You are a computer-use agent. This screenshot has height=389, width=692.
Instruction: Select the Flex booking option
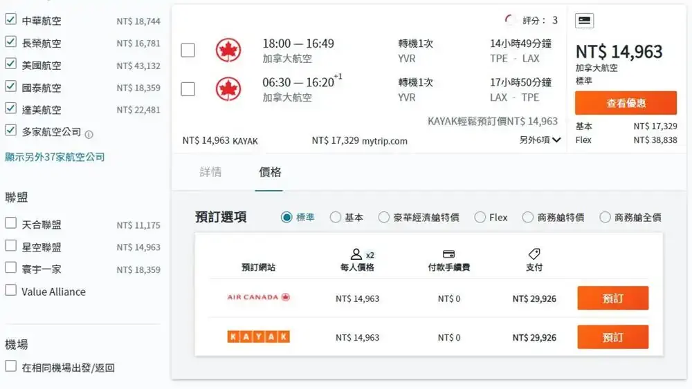click(x=480, y=217)
